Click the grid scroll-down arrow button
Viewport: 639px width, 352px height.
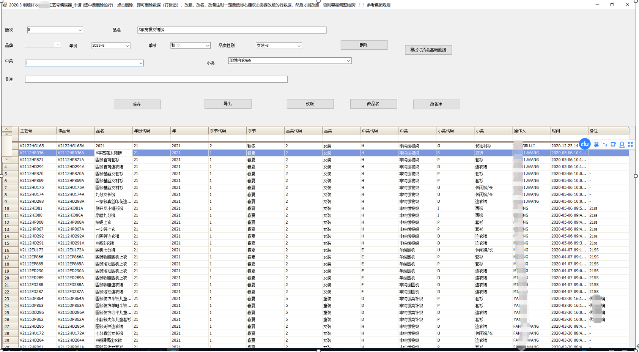coord(6,159)
